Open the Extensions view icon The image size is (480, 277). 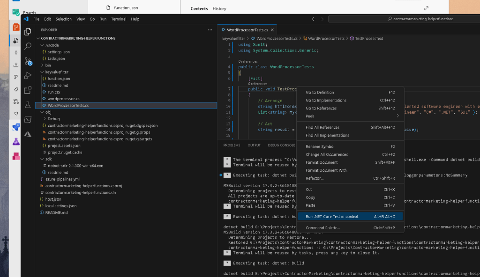(x=28, y=90)
